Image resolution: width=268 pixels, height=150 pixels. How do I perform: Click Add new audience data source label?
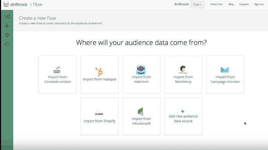pos(183,118)
